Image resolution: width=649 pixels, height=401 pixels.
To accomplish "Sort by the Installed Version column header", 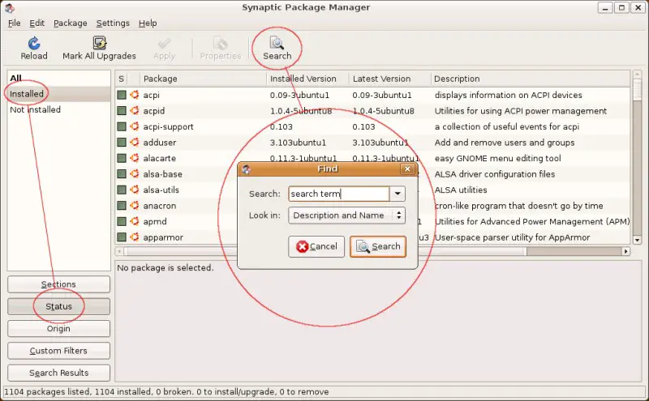I will tap(307, 79).
